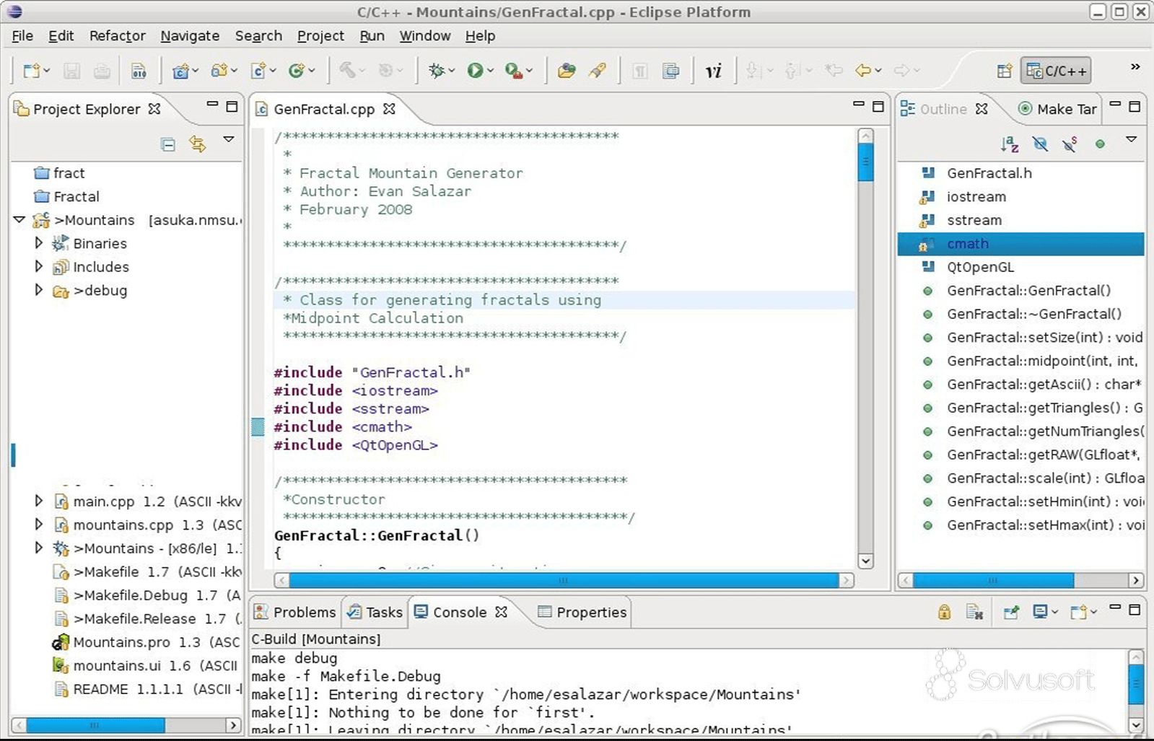Open the Outline view menu triangle
Image resolution: width=1154 pixels, height=741 pixels.
tap(1131, 139)
